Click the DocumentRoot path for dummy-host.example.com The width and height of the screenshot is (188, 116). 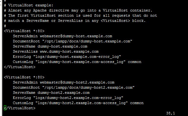(x=87, y=41)
